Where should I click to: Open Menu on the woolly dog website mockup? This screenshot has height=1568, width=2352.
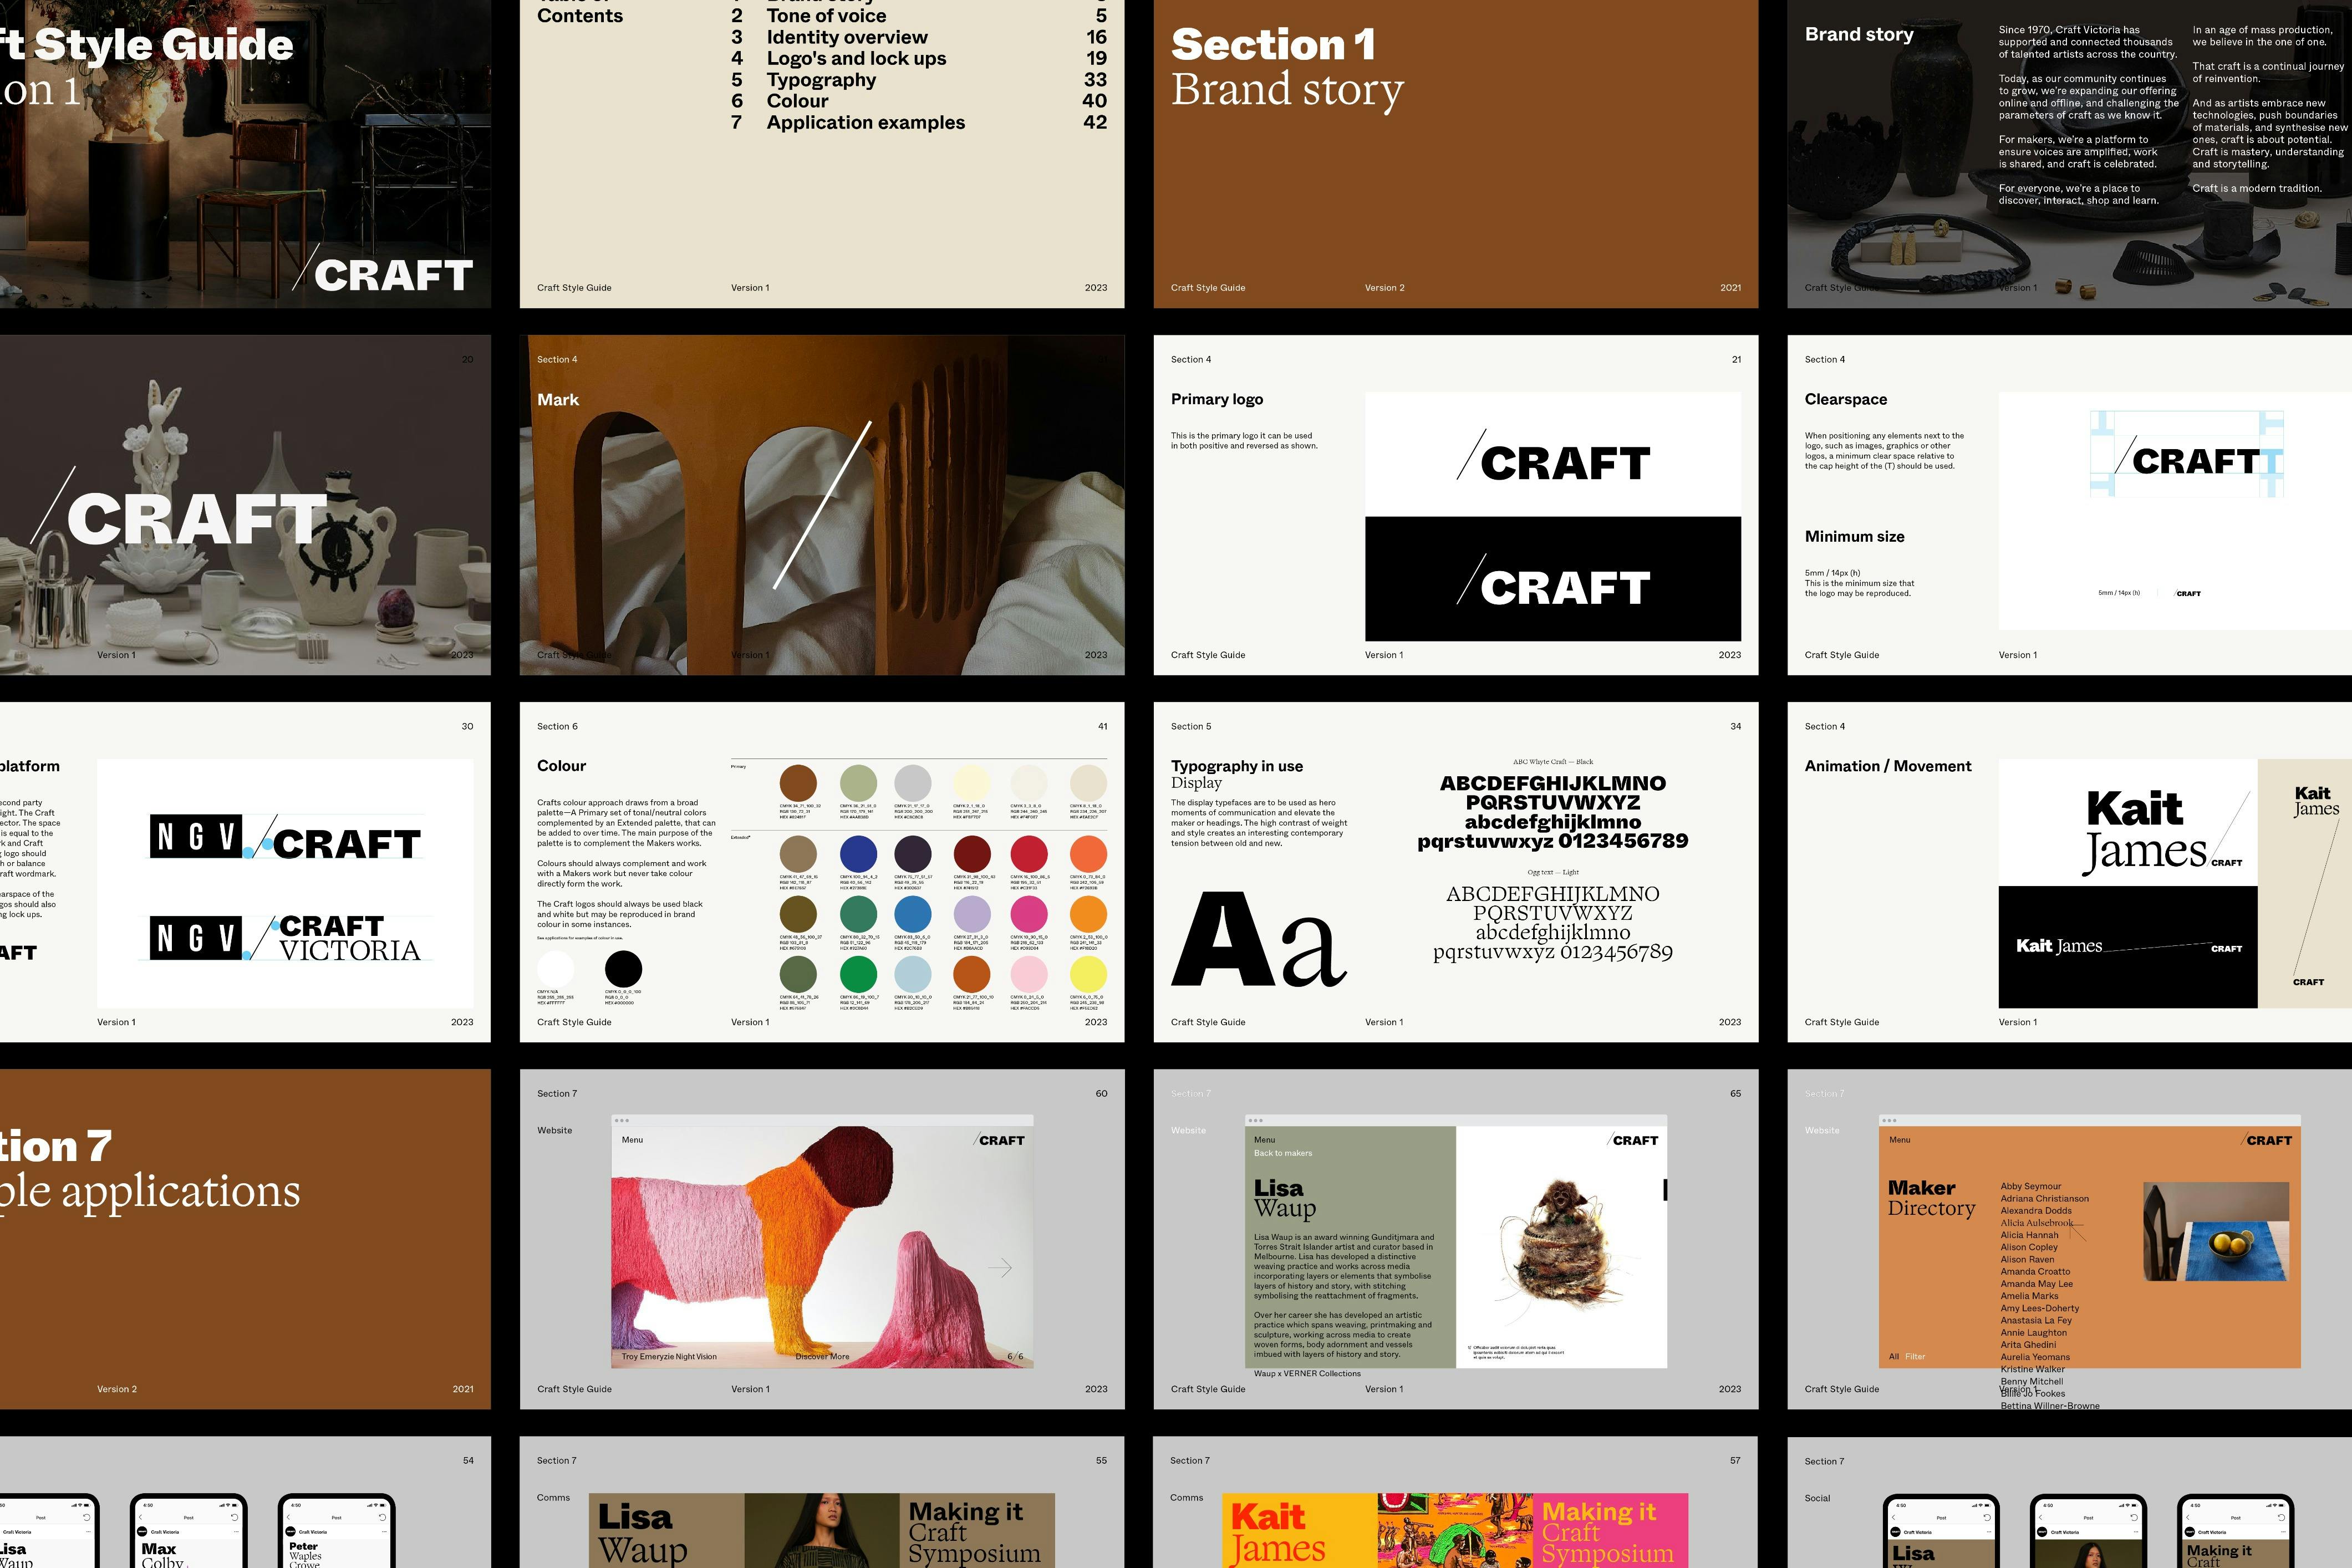(632, 1140)
